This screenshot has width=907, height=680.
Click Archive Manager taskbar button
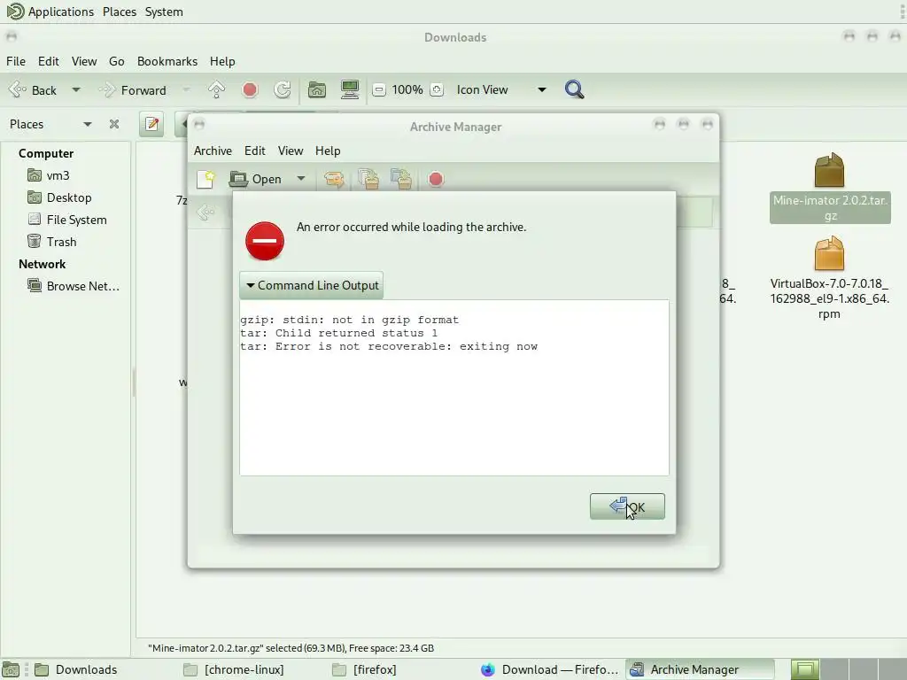pos(700,669)
